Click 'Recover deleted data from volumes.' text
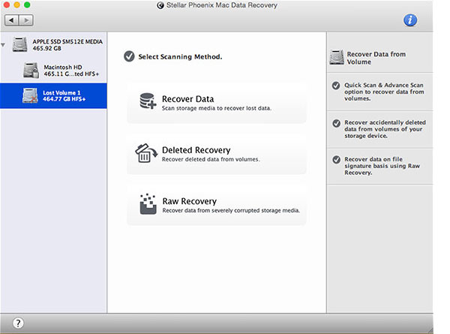Viewport: 450px width, 334px height. coord(211,159)
